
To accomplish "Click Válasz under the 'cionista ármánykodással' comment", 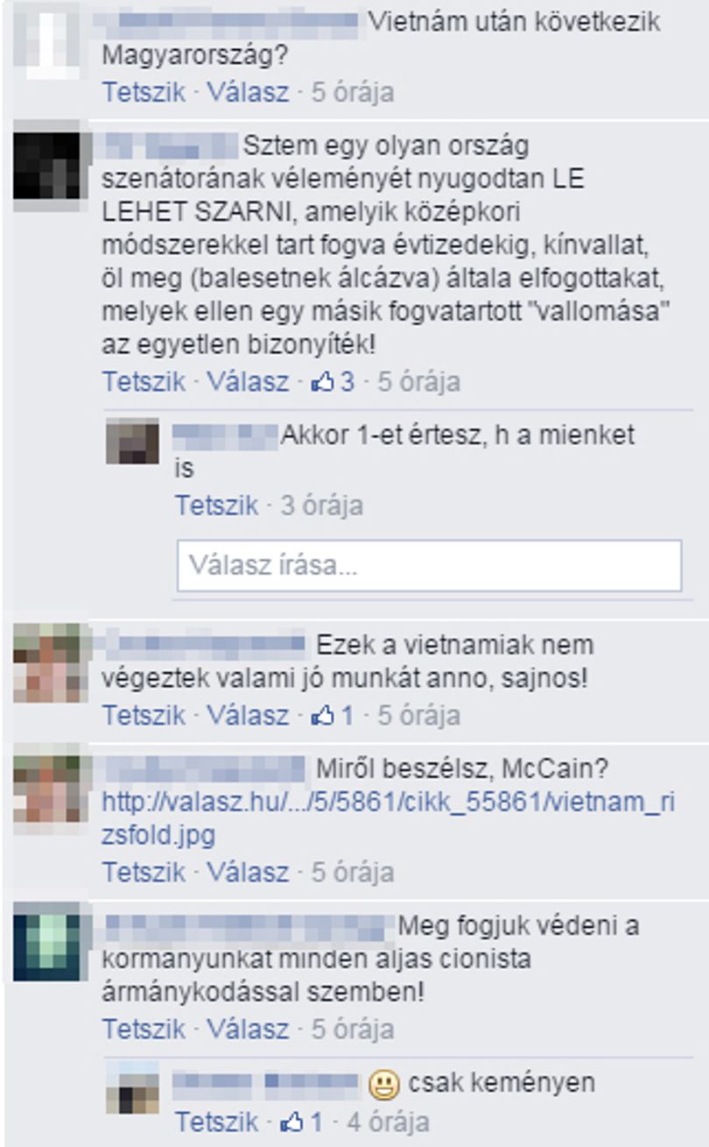I will (247, 1029).
